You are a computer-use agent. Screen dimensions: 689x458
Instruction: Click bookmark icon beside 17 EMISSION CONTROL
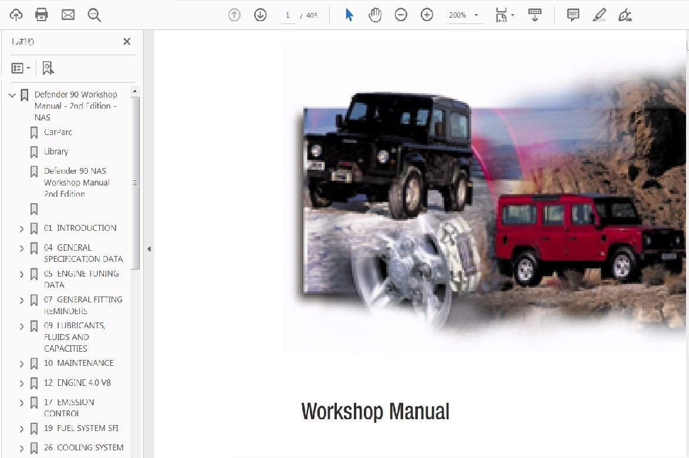[34, 403]
